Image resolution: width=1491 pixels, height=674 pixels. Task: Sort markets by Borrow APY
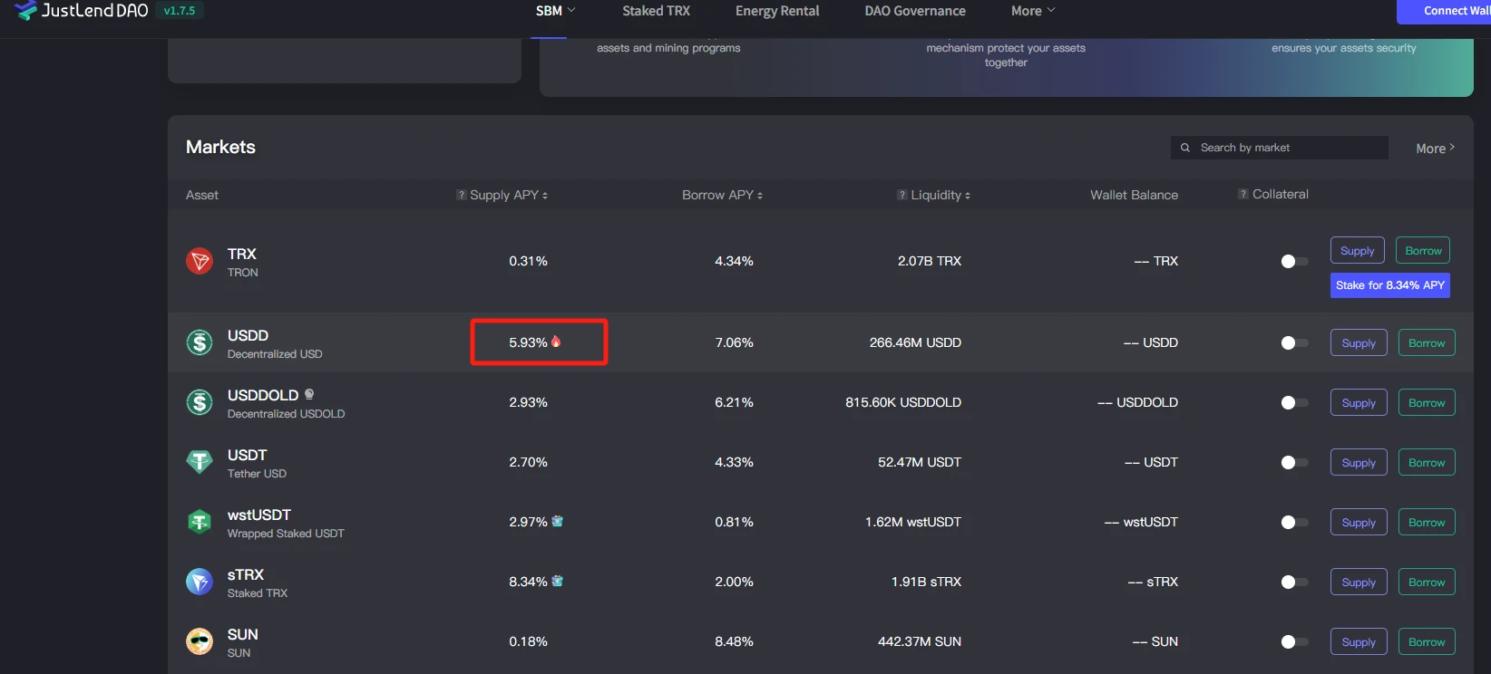click(722, 195)
